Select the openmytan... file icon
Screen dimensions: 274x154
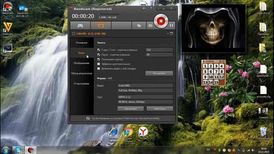point(263,71)
